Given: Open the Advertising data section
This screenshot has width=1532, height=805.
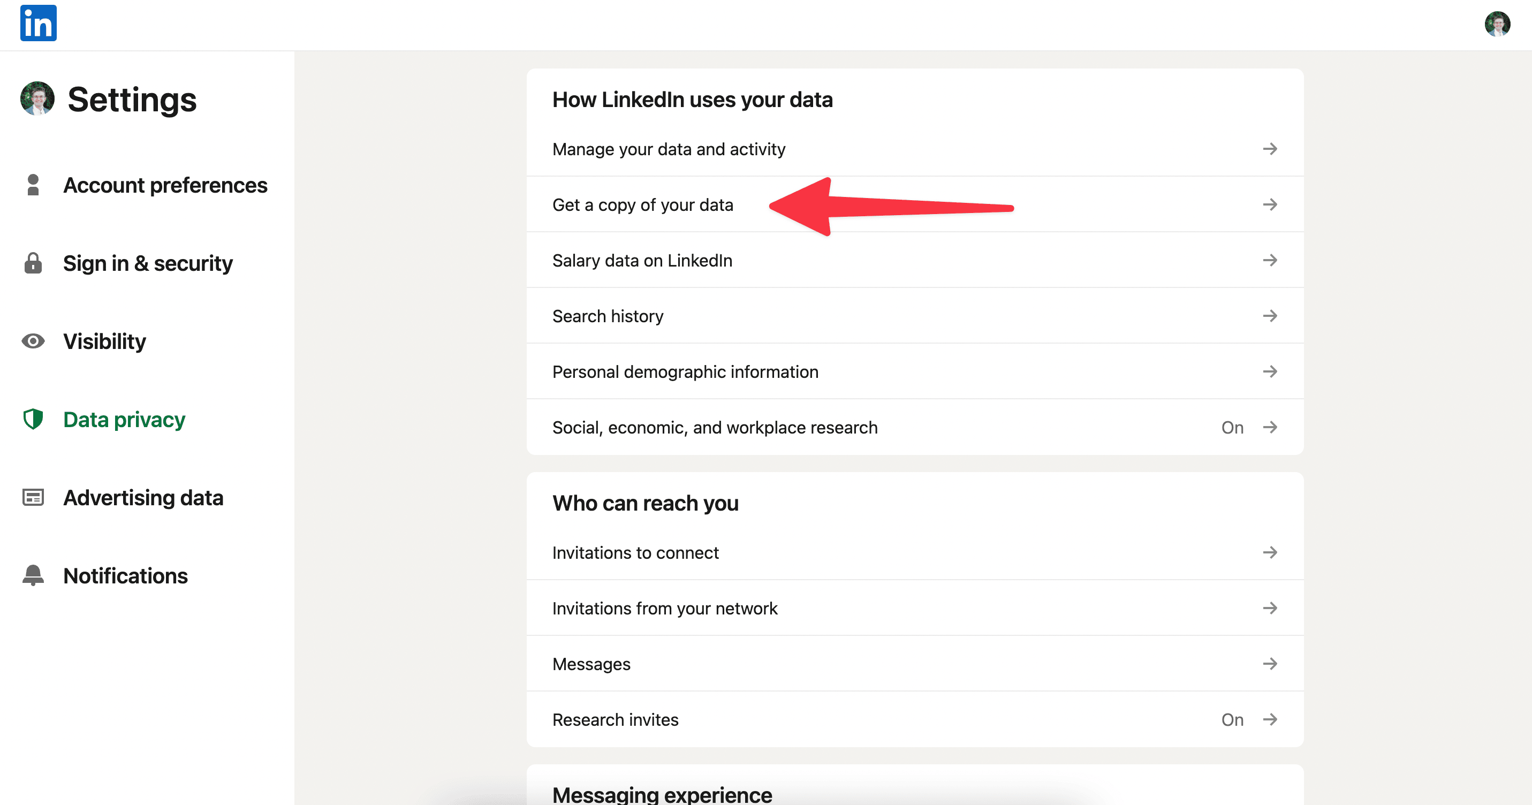Looking at the screenshot, I should [143, 498].
